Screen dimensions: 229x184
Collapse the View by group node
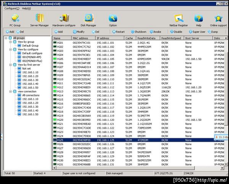point(10,42)
